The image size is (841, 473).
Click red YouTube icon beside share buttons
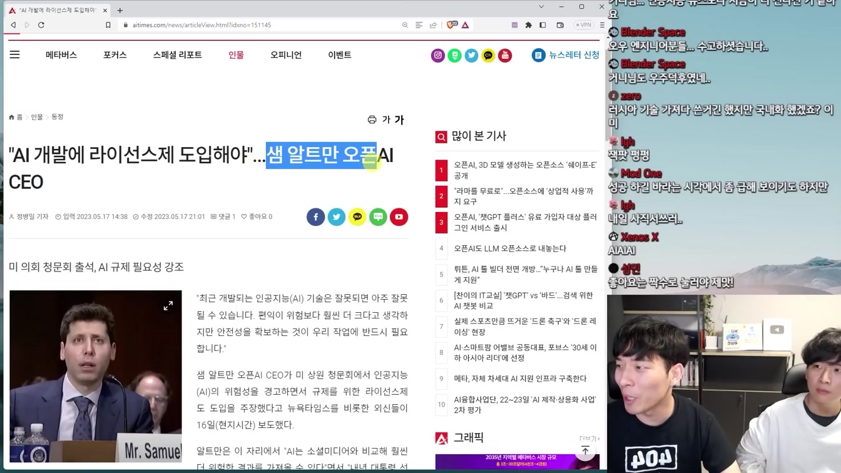coord(399,217)
